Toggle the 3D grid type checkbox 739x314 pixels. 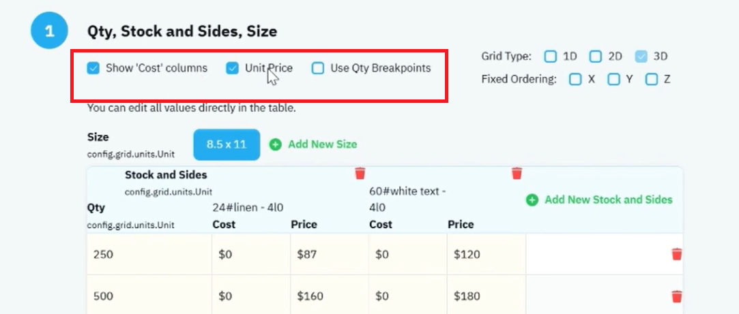pyautogui.click(x=641, y=57)
